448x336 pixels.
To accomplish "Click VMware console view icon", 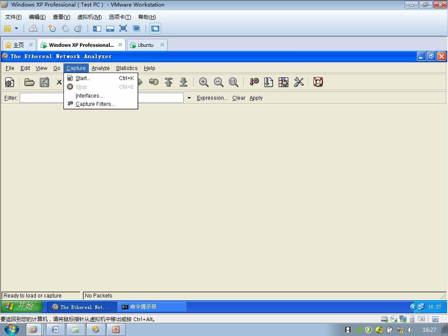I will pyautogui.click(x=155, y=28).
